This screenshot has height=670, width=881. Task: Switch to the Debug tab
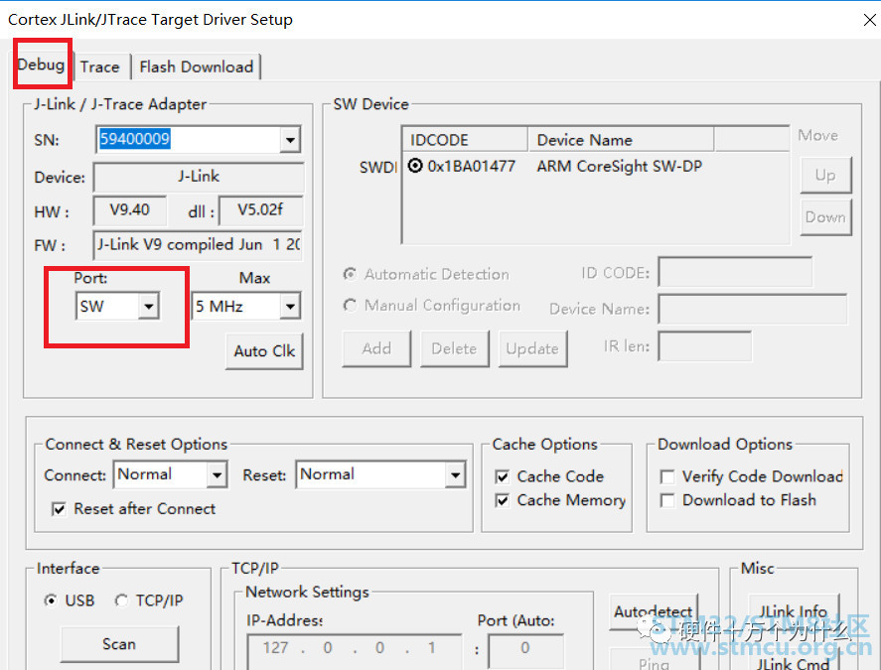click(41, 65)
